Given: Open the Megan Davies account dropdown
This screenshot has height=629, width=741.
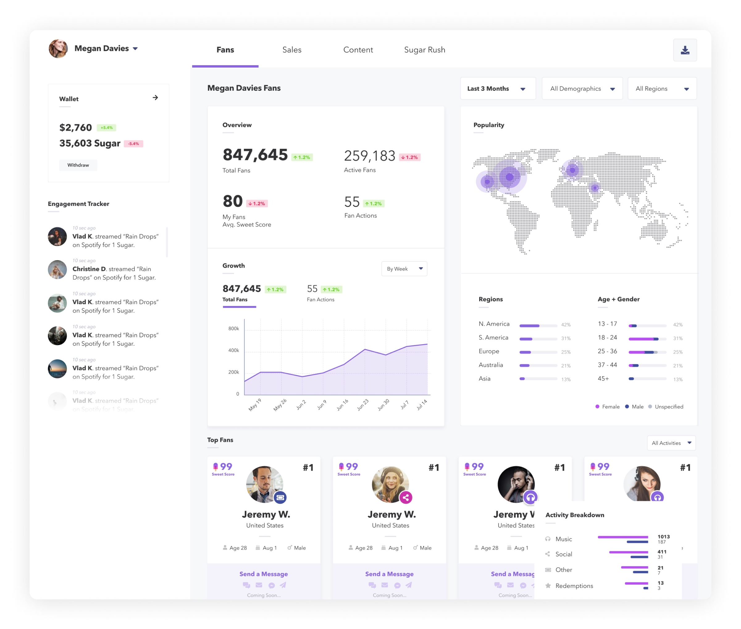Looking at the screenshot, I should (135, 49).
